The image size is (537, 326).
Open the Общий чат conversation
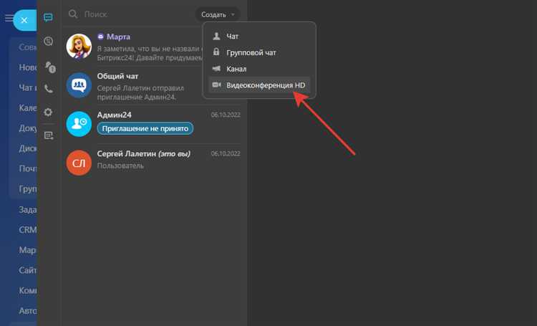pyautogui.click(x=153, y=86)
